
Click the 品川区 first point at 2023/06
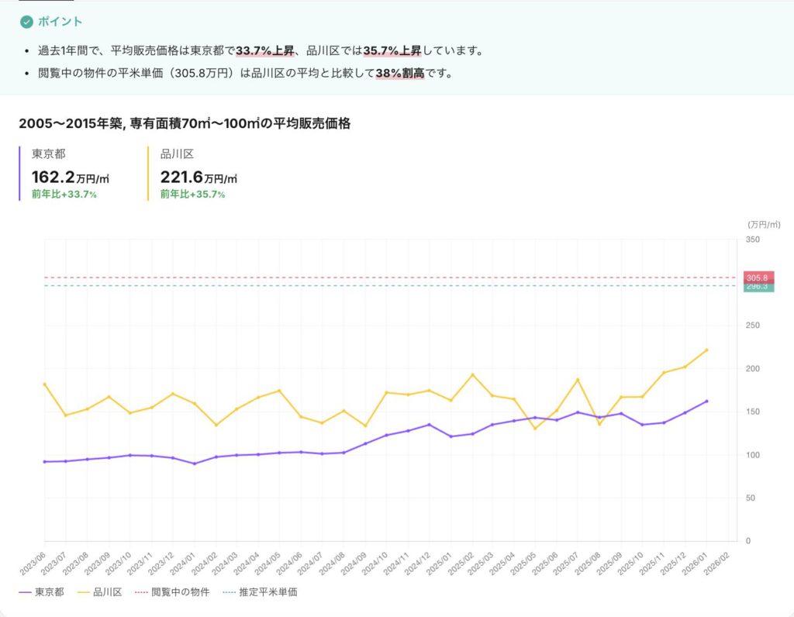[x=44, y=384]
